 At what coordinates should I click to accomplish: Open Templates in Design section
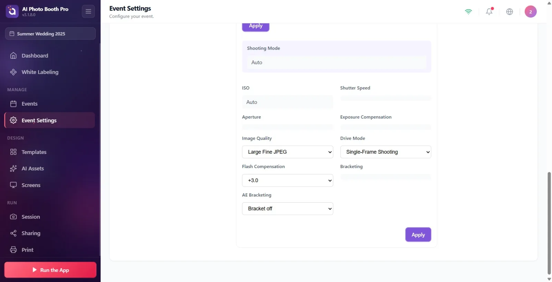(x=50, y=152)
